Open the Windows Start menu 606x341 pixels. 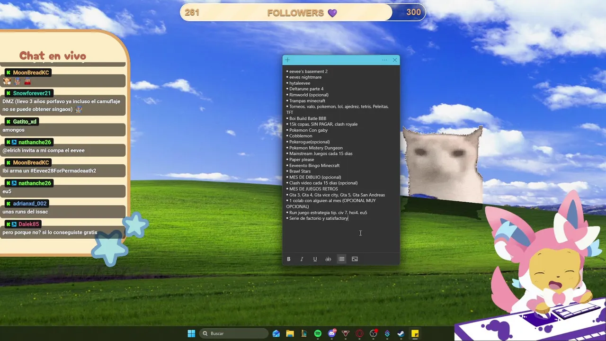pyautogui.click(x=191, y=333)
